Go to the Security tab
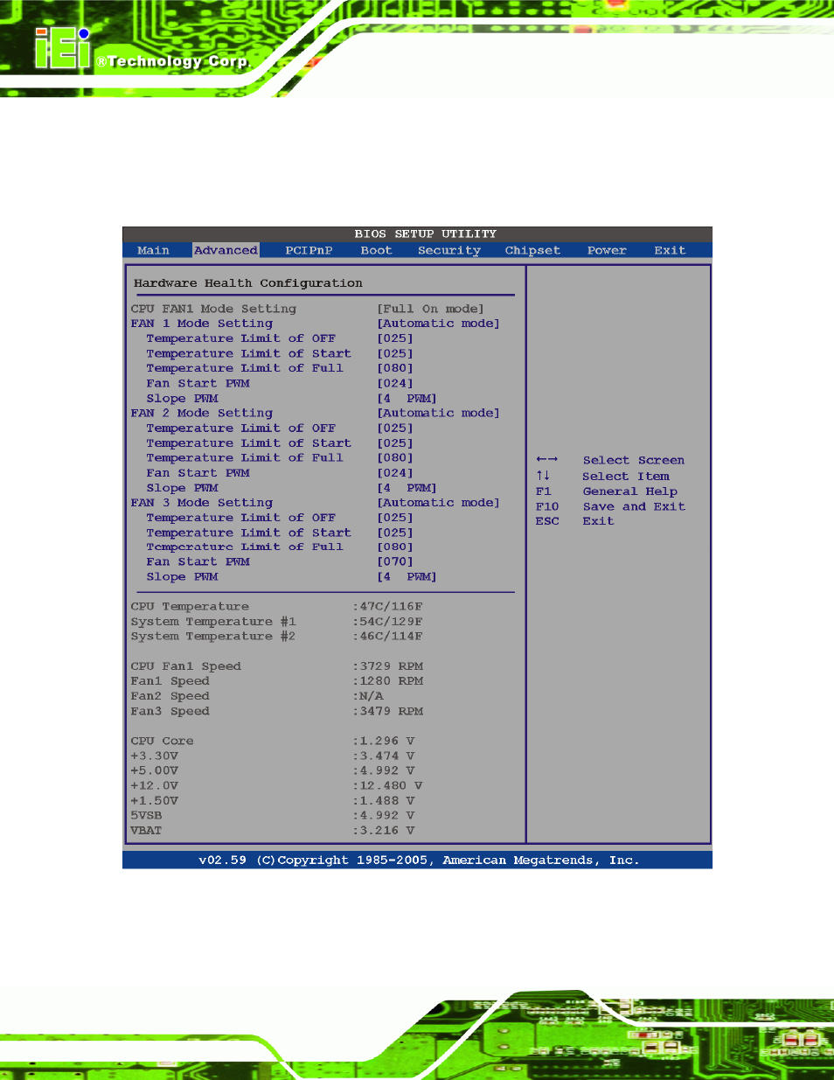The height and width of the screenshot is (1080, 834). click(449, 251)
